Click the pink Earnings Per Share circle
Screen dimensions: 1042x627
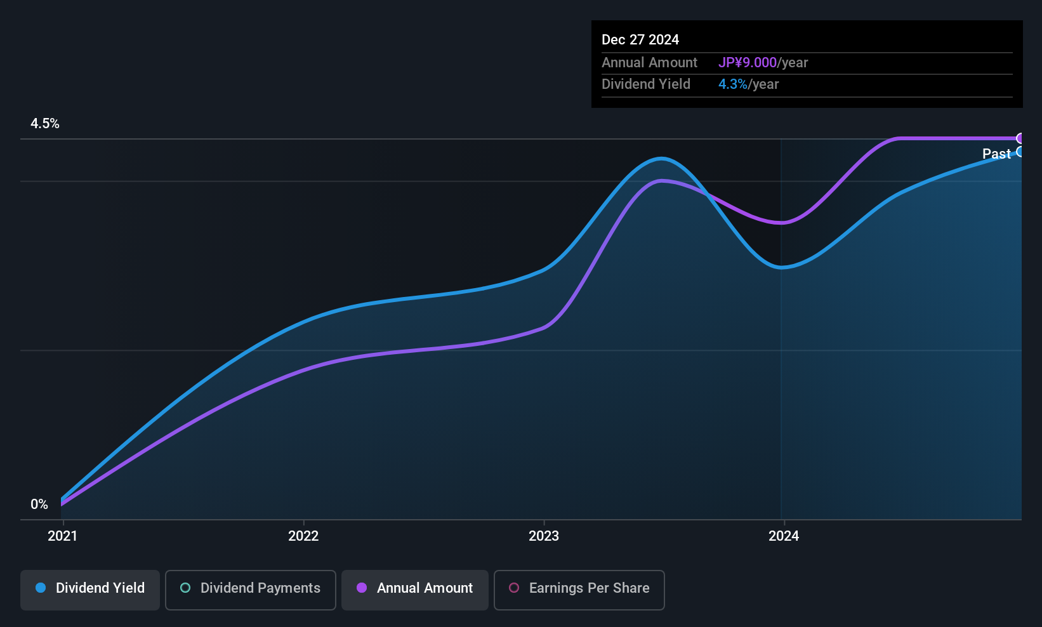[x=514, y=588]
